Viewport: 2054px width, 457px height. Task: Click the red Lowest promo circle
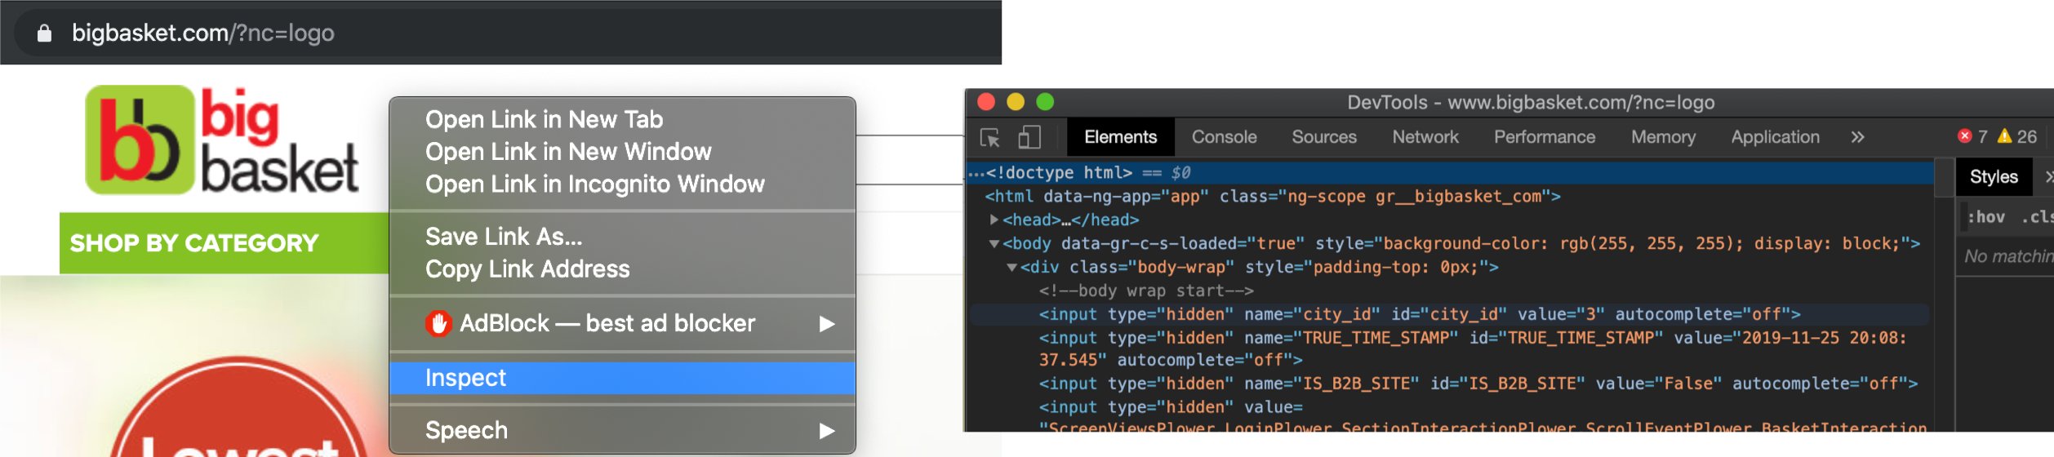click(238, 406)
